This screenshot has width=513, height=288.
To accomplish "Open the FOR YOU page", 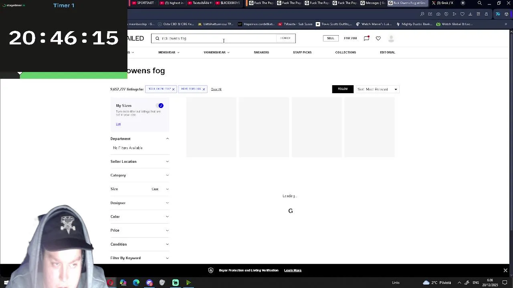I will click(350, 38).
